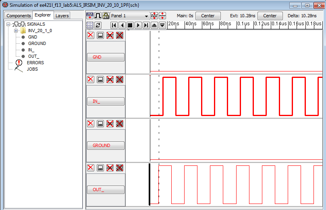
Task: Click the square wave digital signal icon
Action: coord(98,16)
